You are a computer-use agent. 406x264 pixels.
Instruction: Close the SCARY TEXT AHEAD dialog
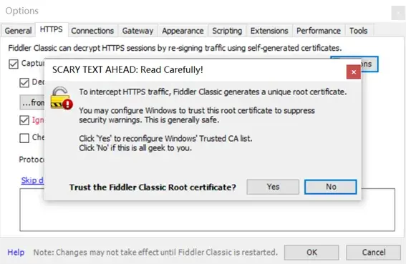point(354,72)
